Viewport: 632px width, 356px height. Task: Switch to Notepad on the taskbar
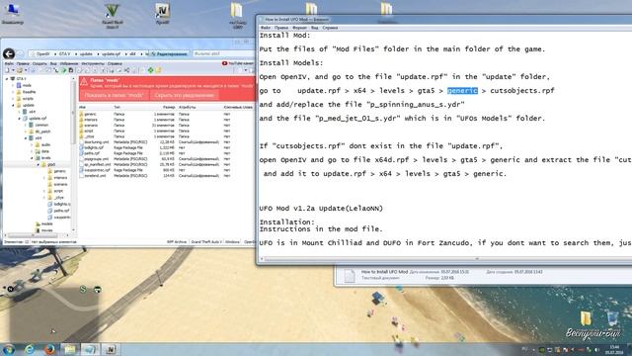(90, 349)
